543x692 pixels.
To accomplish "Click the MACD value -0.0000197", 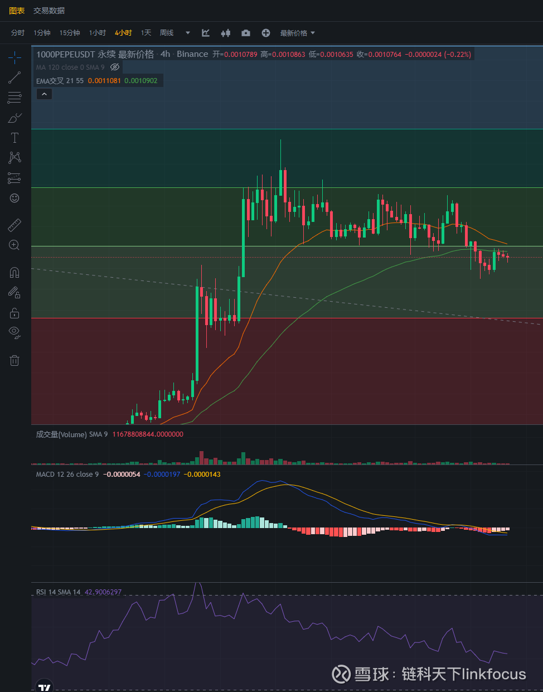I will click(x=162, y=475).
